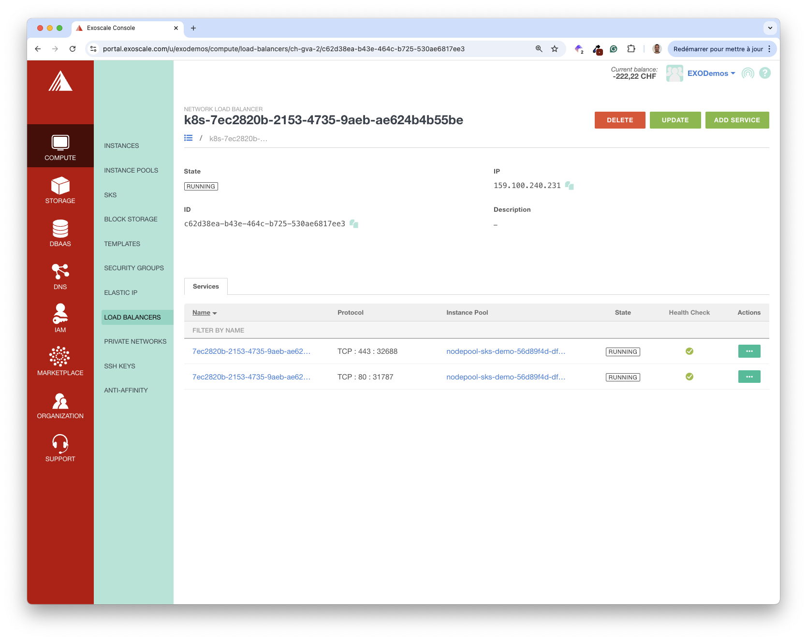Open the Storage section icon
The width and height of the screenshot is (807, 640).
(x=60, y=186)
